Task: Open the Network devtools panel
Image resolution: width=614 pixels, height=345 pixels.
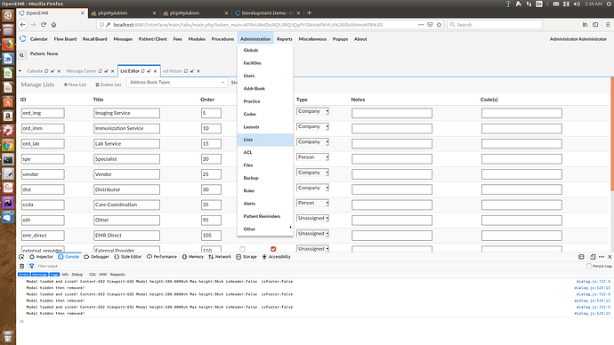Action: pos(220,257)
